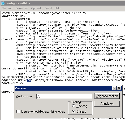125x120 pixels.
Task: Click the highlighted 70 in edgeNbColumn
Action: click(x=29, y=80)
